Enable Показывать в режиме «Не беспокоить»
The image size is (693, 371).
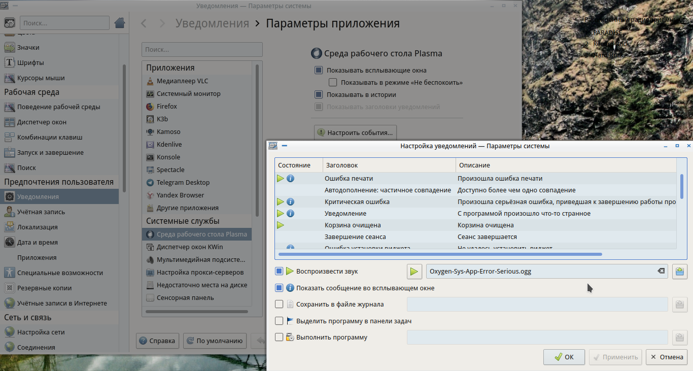333,82
